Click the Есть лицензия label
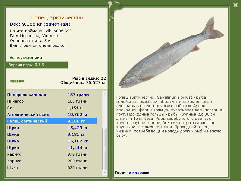This screenshot has width=241, height=181. tap(26, 58)
